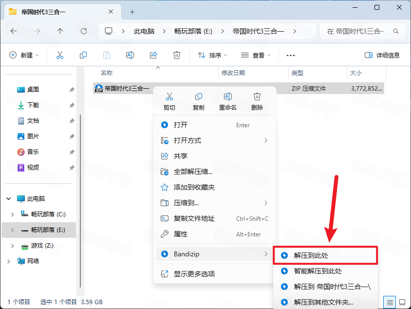
Task: Open a new tab with plus button
Action: (132, 12)
